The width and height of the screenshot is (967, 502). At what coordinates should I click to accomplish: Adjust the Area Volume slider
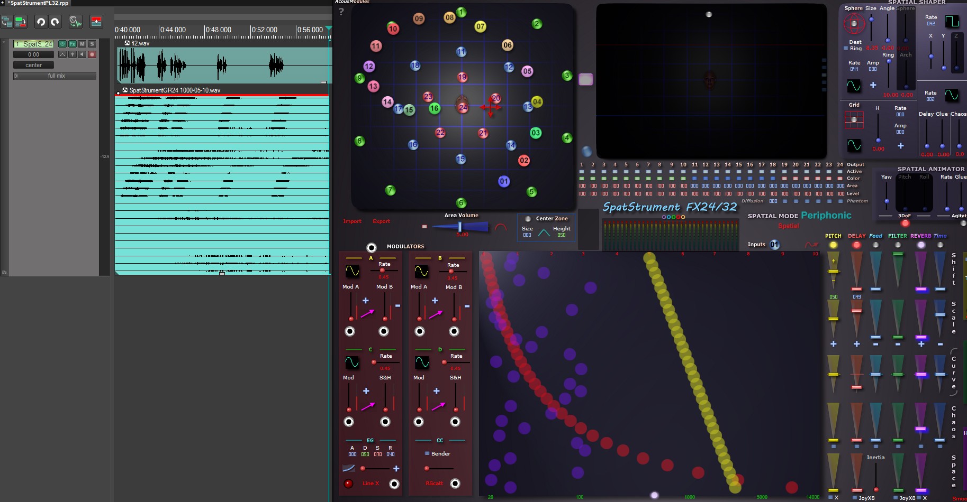(459, 227)
